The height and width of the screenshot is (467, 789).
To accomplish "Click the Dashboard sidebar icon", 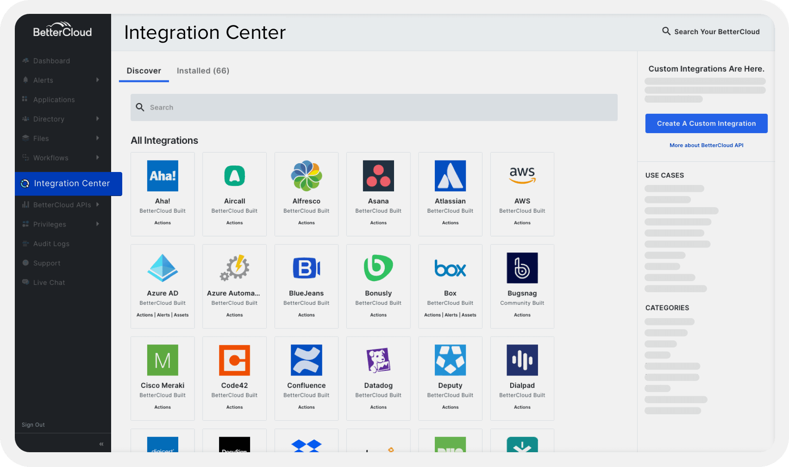I will pos(25,61).
